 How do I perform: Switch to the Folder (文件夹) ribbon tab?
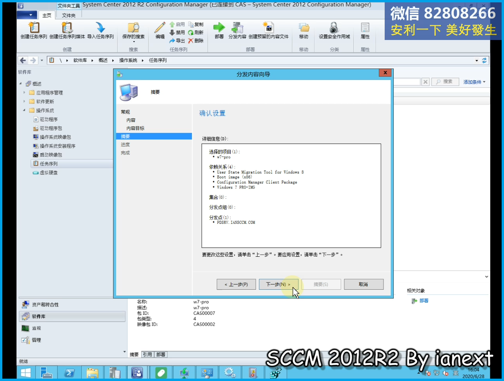click(69, 15)
